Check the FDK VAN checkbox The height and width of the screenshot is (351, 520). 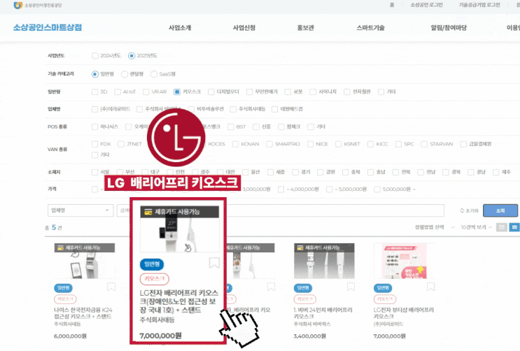(95, 144)
